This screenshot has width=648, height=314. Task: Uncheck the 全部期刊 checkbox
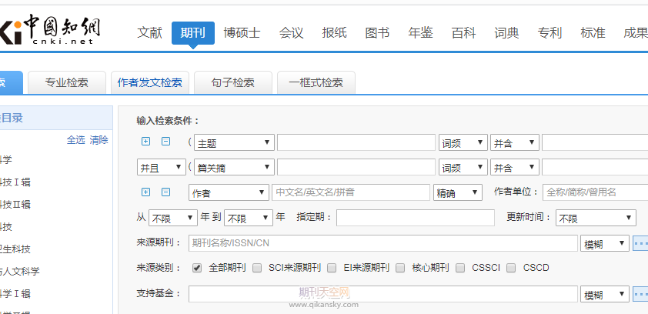197,268
